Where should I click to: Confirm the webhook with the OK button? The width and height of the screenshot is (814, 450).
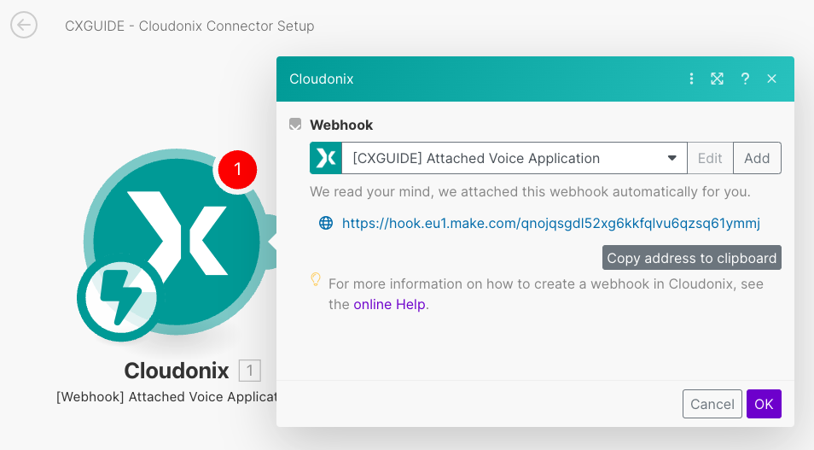pos(764,404)
